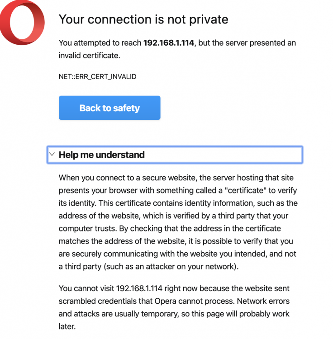The width and height of the screenshot is (333, 339).
Task: Click the phrase You attempted to reach
Action: coord(100,43)
